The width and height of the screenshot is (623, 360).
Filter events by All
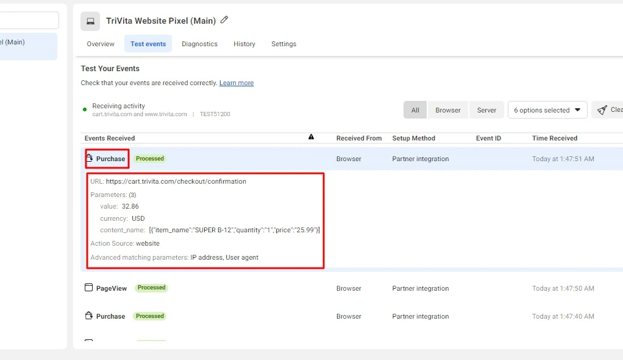click(415, 110)
